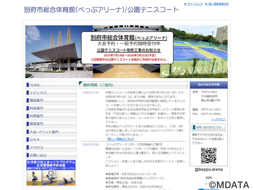Open the 料金案内 menu item
This screenshot has width=253, height=190.
click(51, 108)
